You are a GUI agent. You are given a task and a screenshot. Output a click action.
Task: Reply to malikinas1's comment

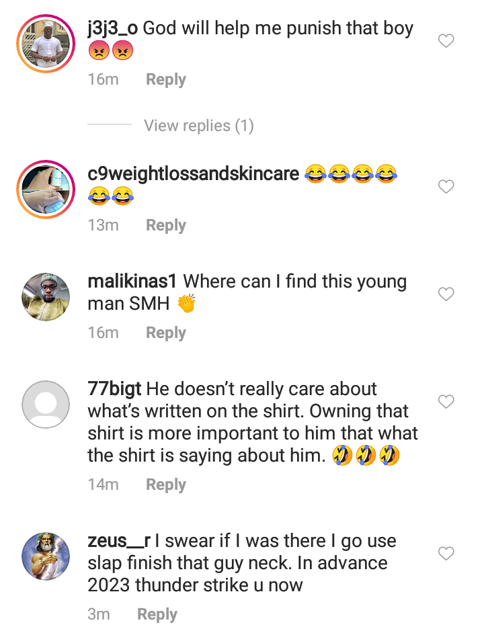[165, 333]
